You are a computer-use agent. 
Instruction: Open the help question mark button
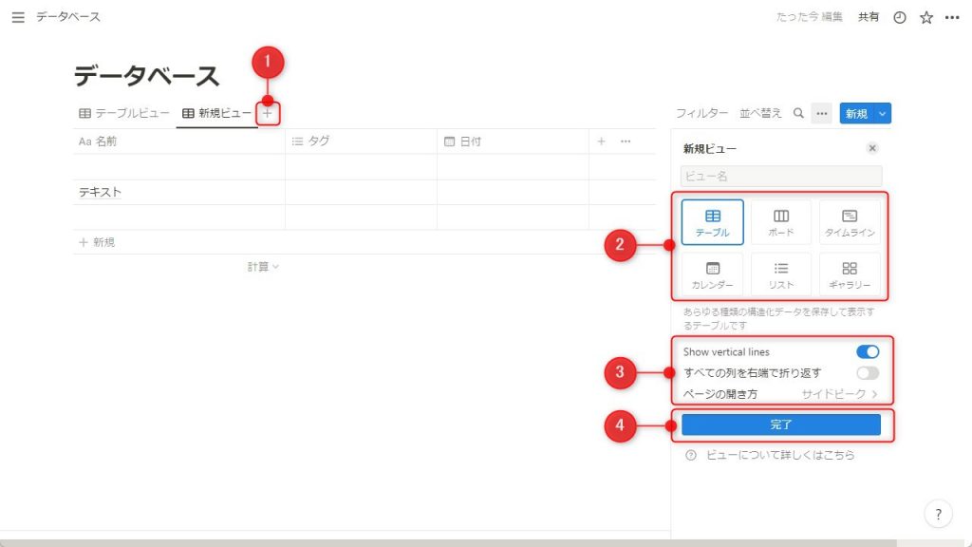point(939,514)
